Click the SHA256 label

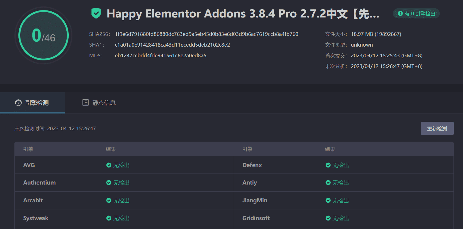tap(99, 34)
